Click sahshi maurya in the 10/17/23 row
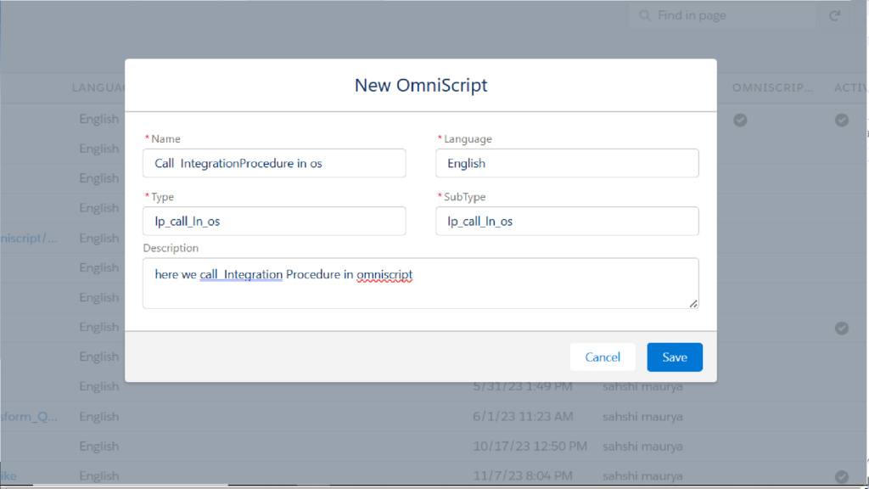 click(642, 447)
